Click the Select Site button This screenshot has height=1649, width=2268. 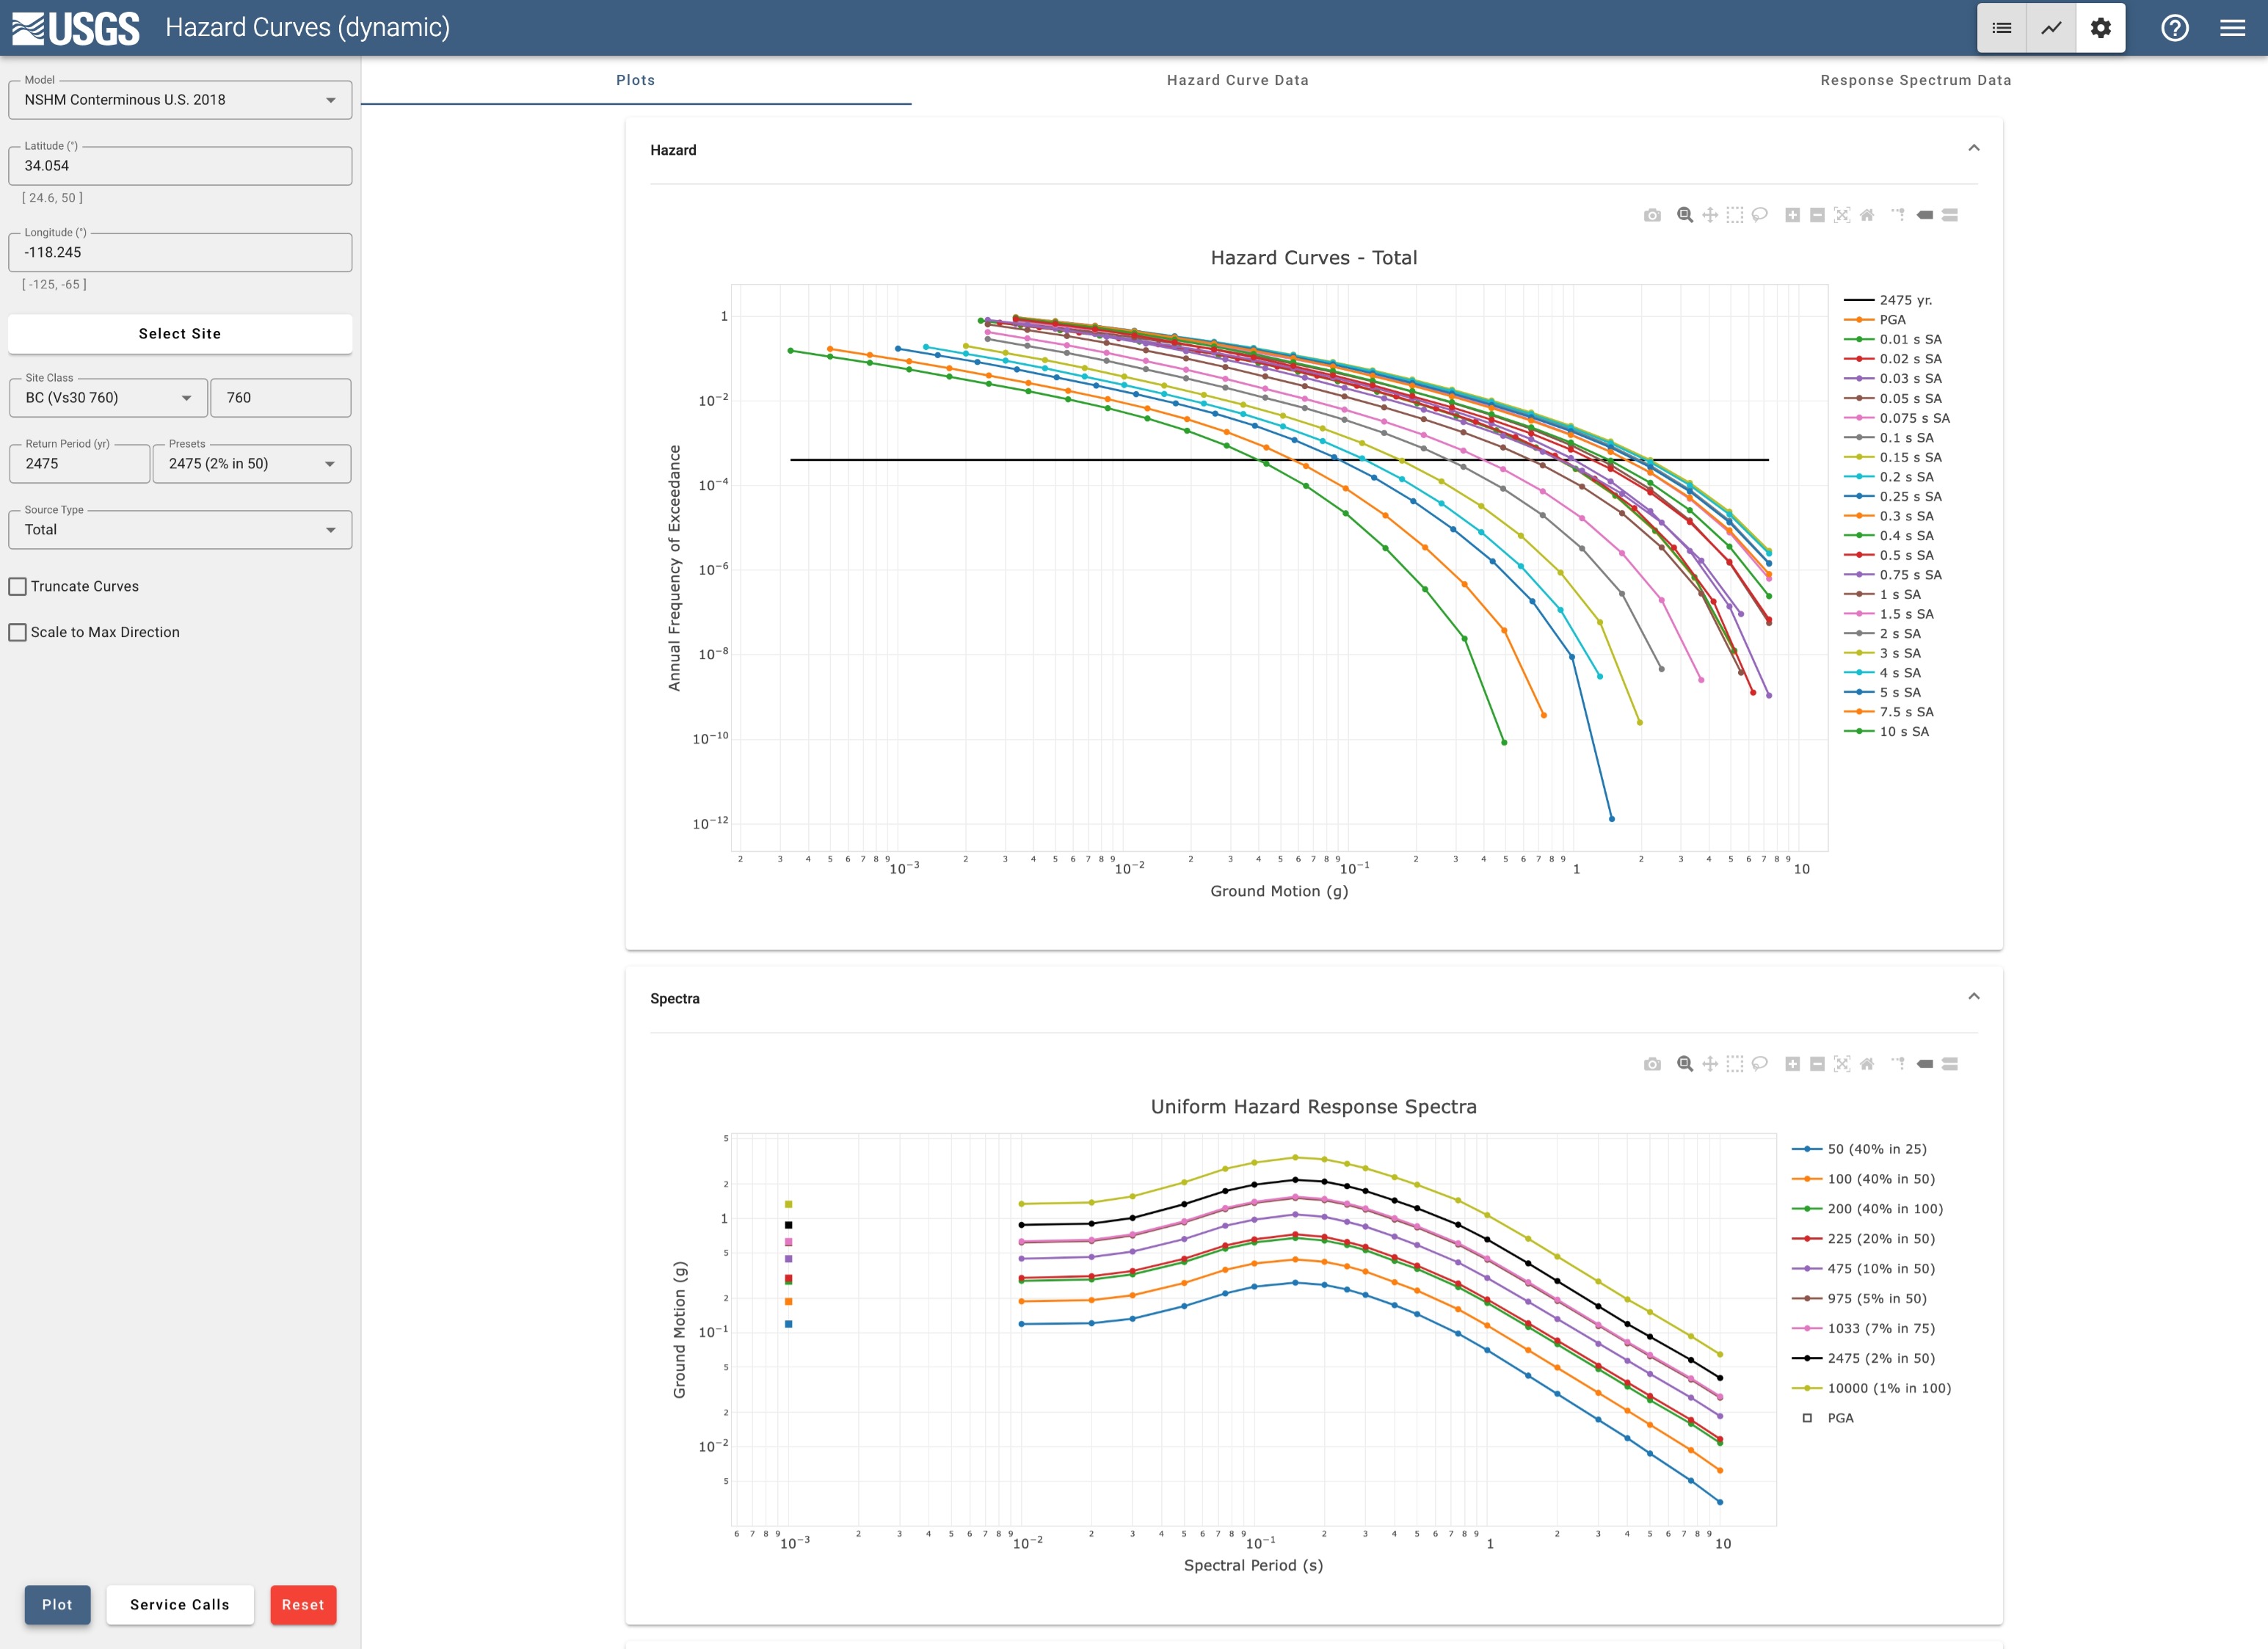pyautogui.click(x=180, y=334)
